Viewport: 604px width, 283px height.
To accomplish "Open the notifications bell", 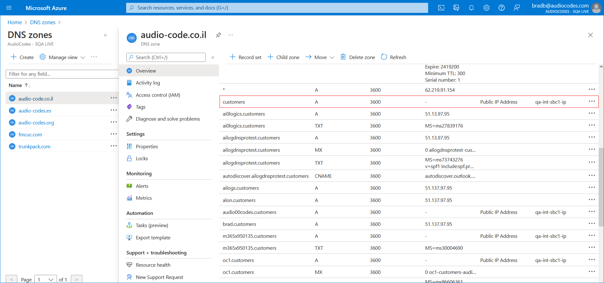I will coord(471,8).
